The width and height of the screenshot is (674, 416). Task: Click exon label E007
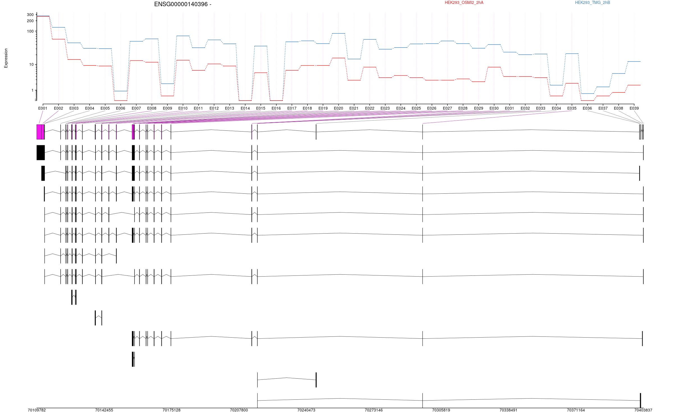click(136, 108)
